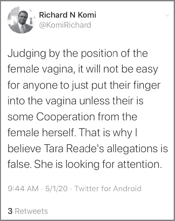Select the number 3 before Retweets
This screenshot has width=175, height=221.
(x=10, y=211)
